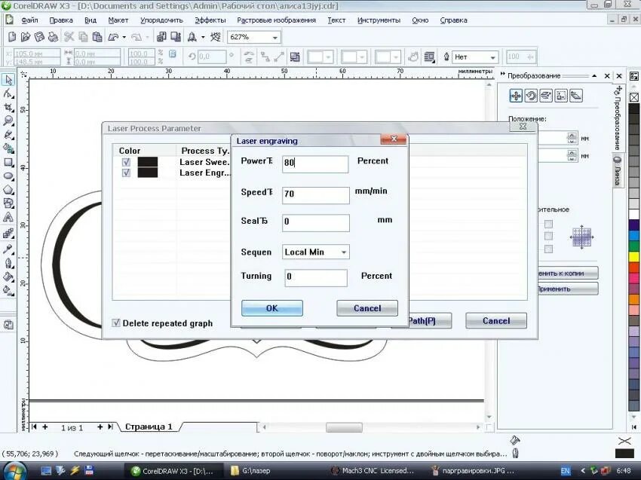Select the Fill bucket tool

(8, 277)
